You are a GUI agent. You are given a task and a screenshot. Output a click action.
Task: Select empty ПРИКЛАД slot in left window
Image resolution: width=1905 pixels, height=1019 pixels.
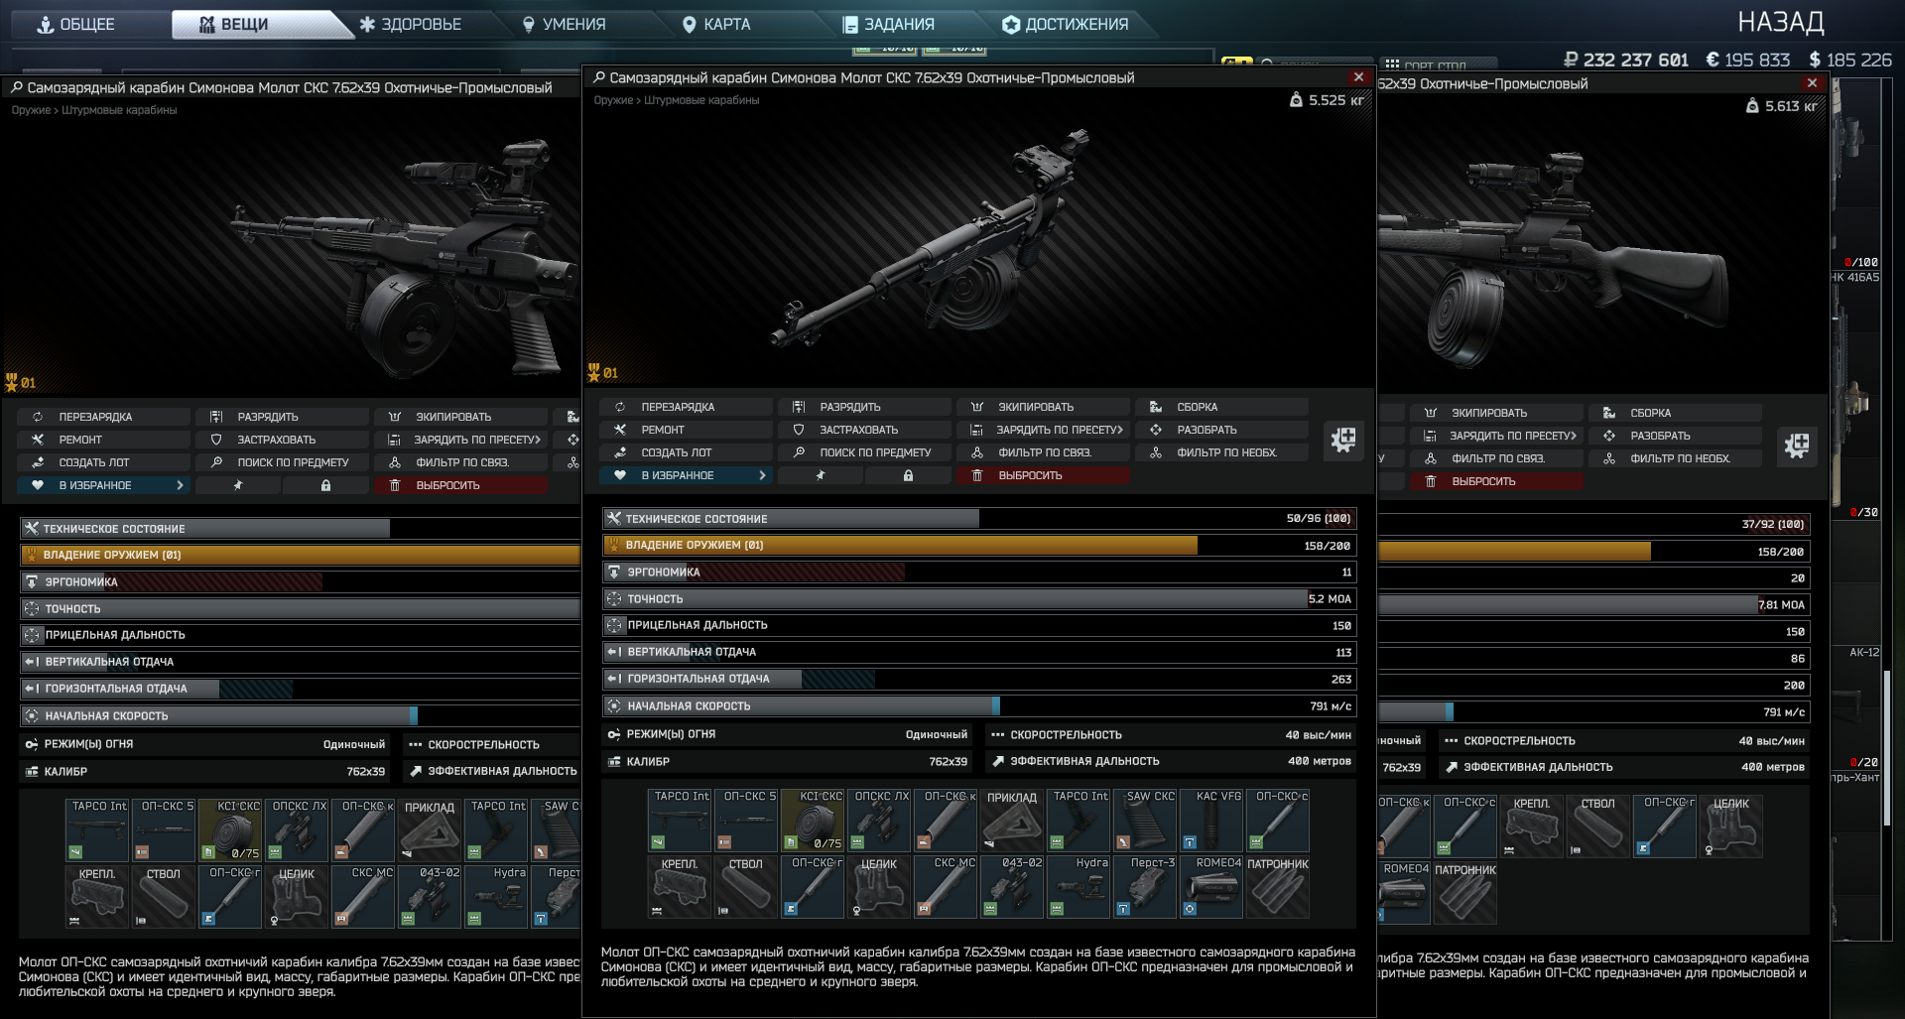[x=430, y=830]
